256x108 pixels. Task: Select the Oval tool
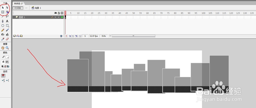(3, 26)
